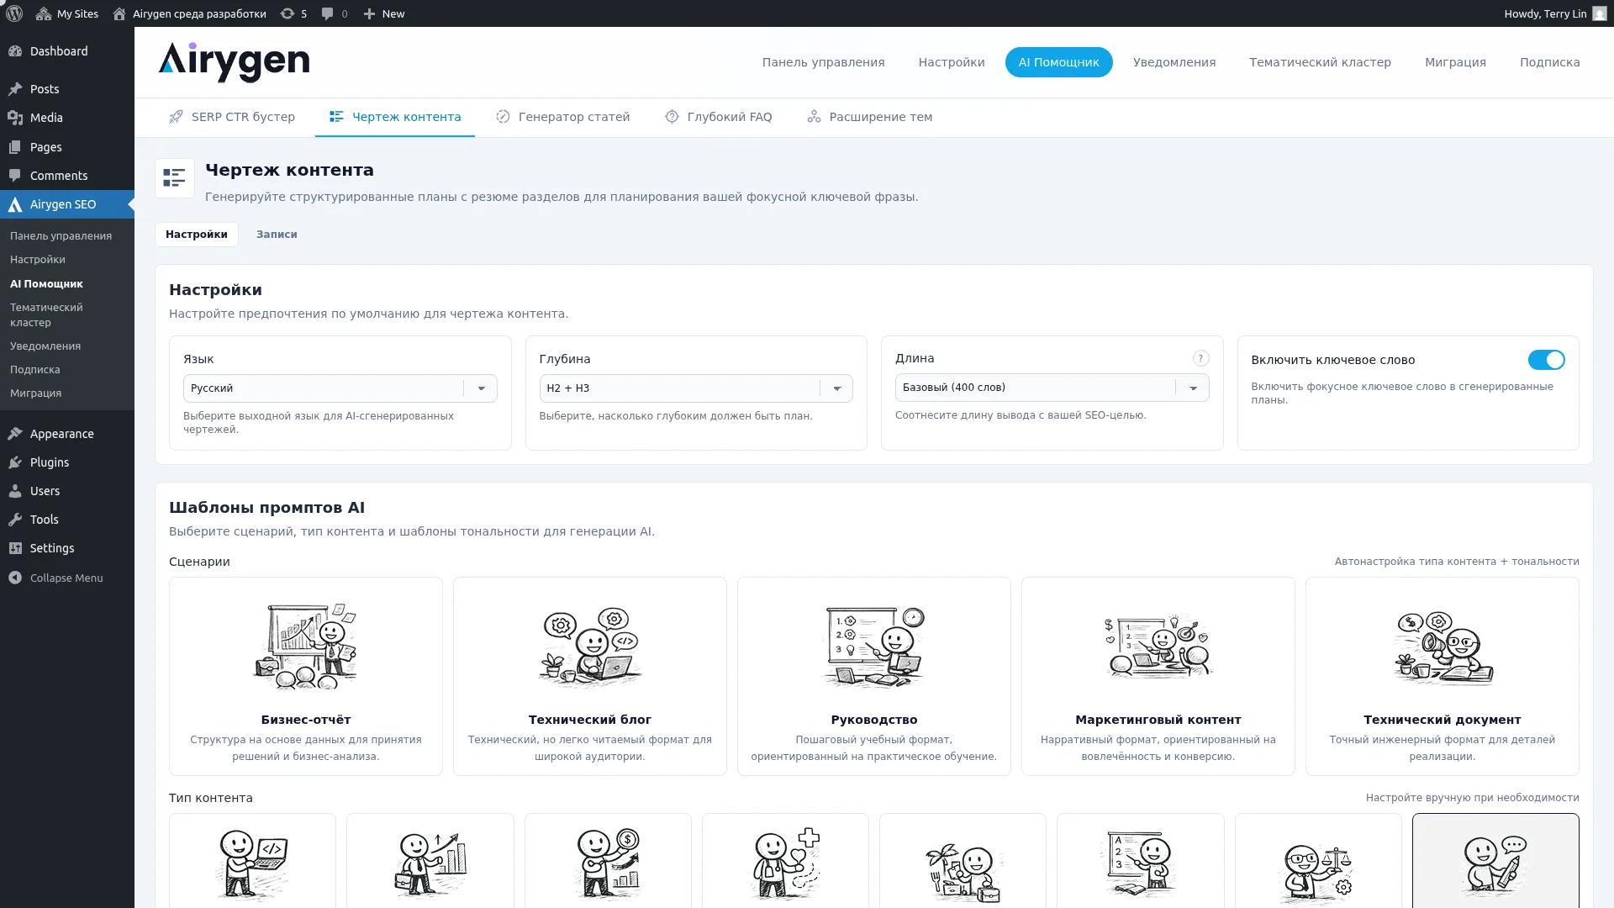This screenshot has width=1614, height=908.
Task: Select the AI Помощник navigation pill
Action: (1058, 62)
